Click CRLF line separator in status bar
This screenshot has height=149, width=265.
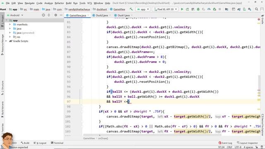pos(229,147)
